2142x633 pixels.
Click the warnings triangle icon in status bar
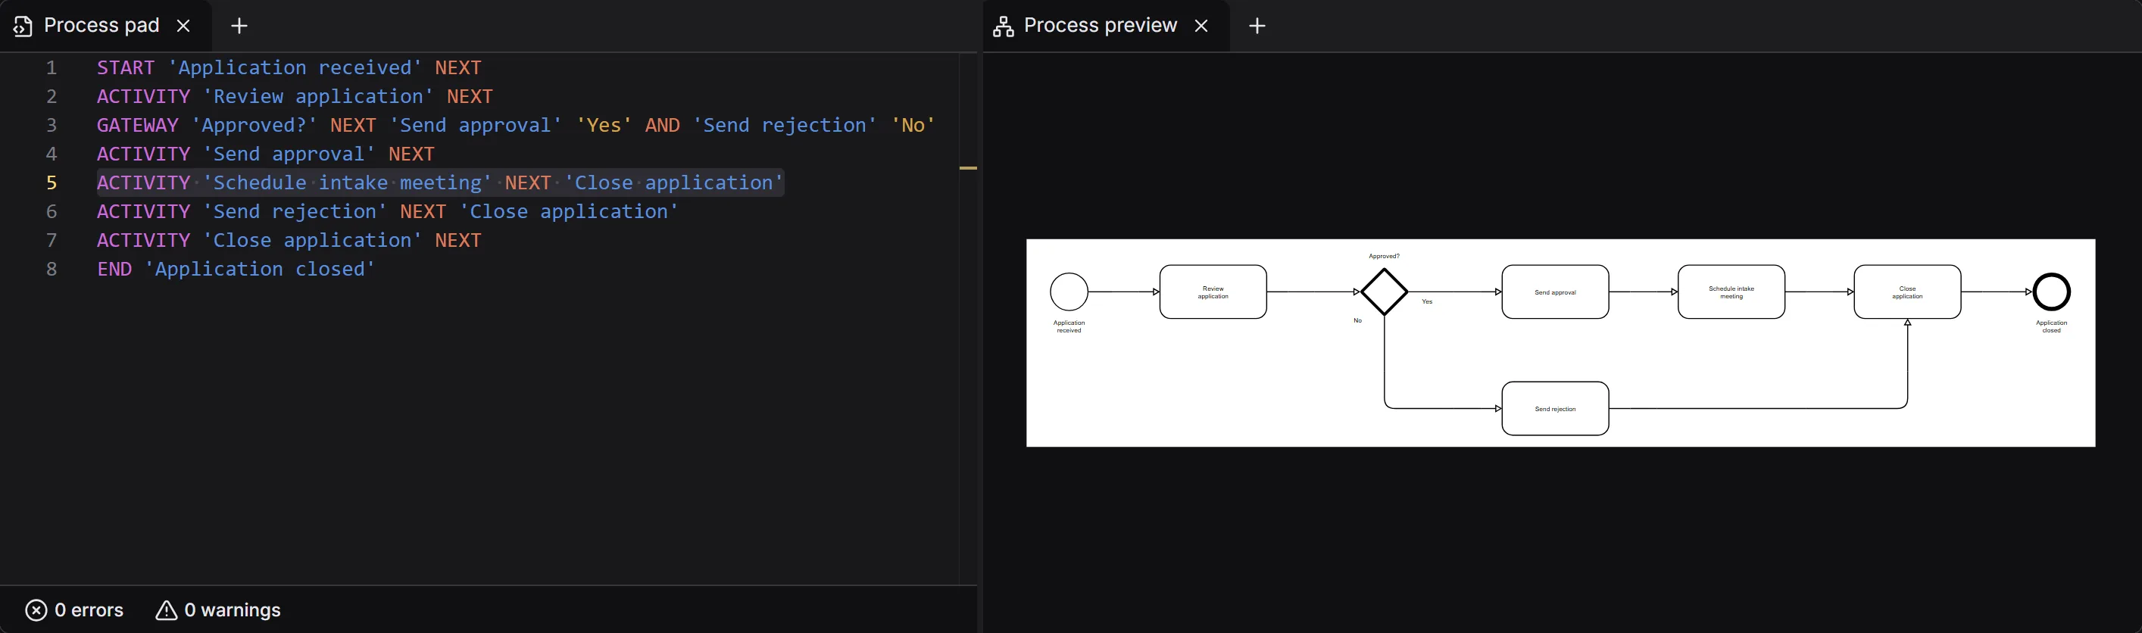click(x=167, y=610)
